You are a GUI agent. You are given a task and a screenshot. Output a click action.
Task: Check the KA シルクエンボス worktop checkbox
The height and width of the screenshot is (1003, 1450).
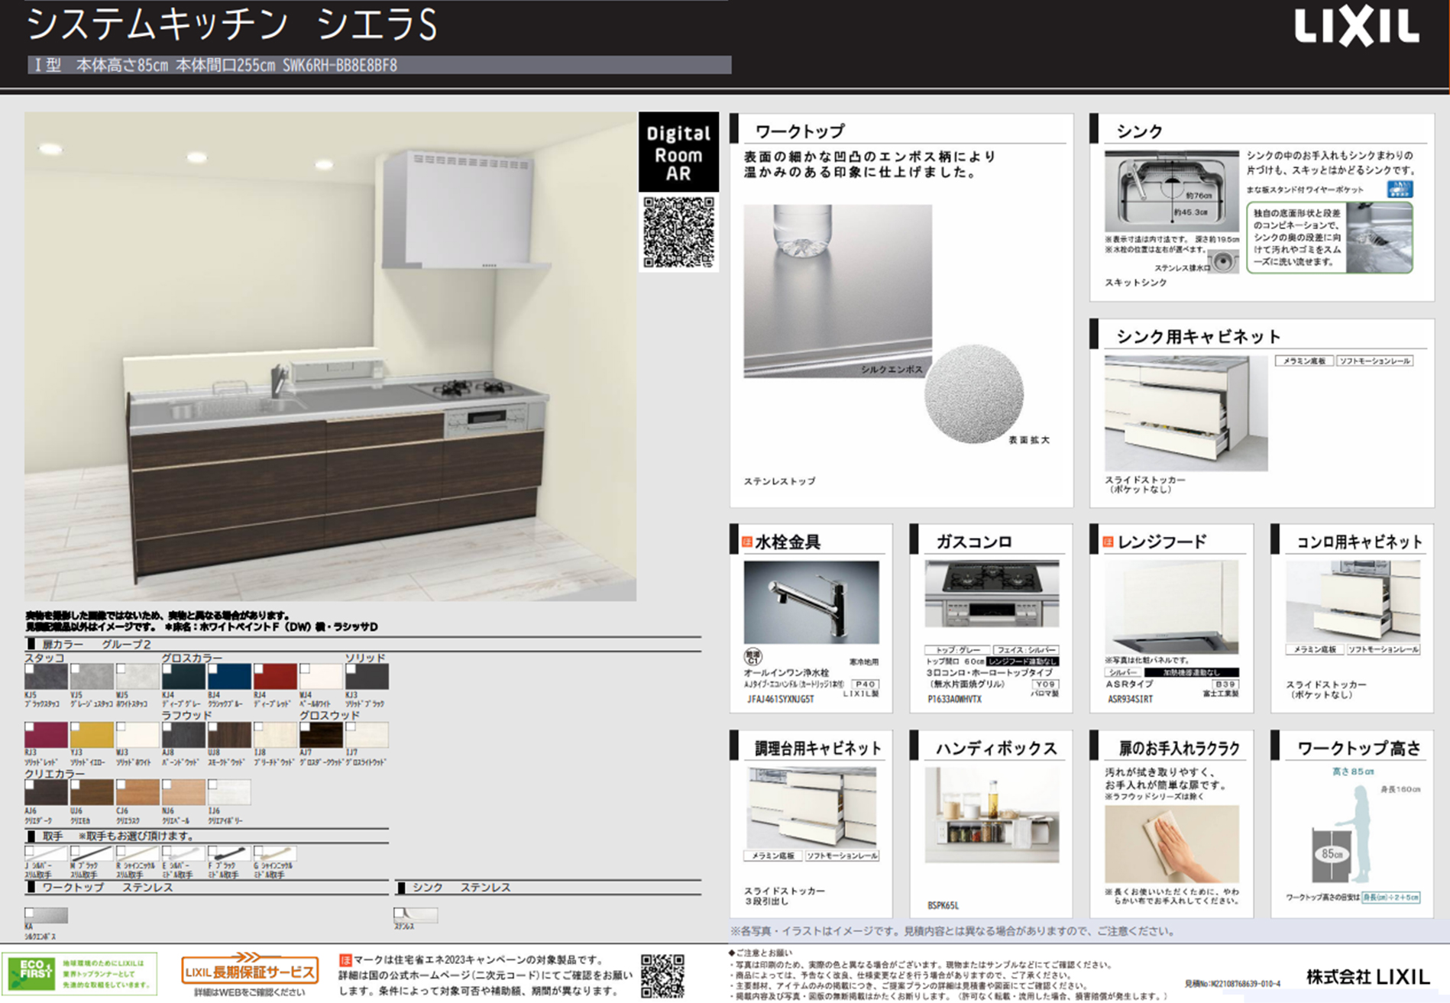click(29, 912)
